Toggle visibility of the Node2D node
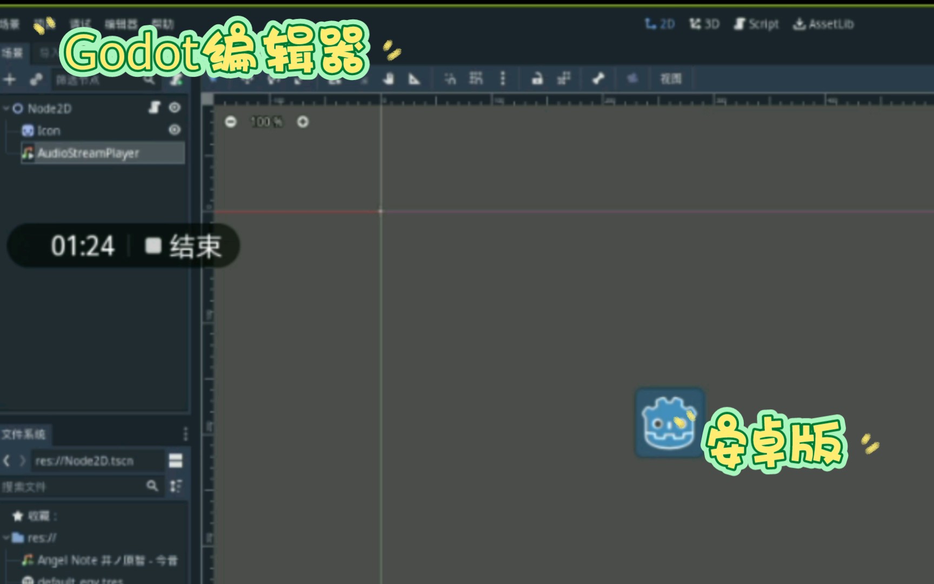The width and height of the screenshot is (934, 584). [175, 108]
